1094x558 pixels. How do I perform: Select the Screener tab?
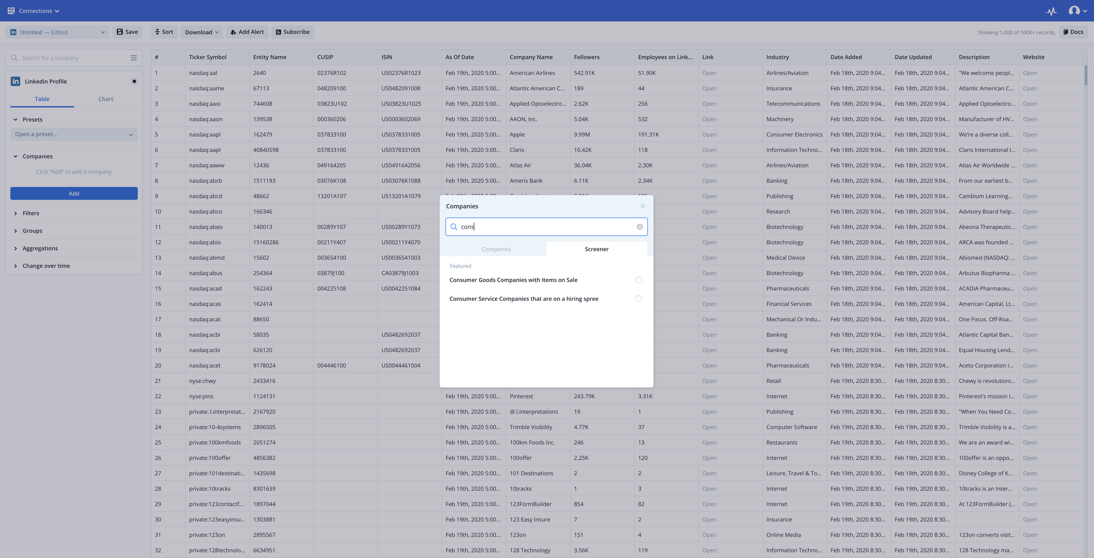596,249
